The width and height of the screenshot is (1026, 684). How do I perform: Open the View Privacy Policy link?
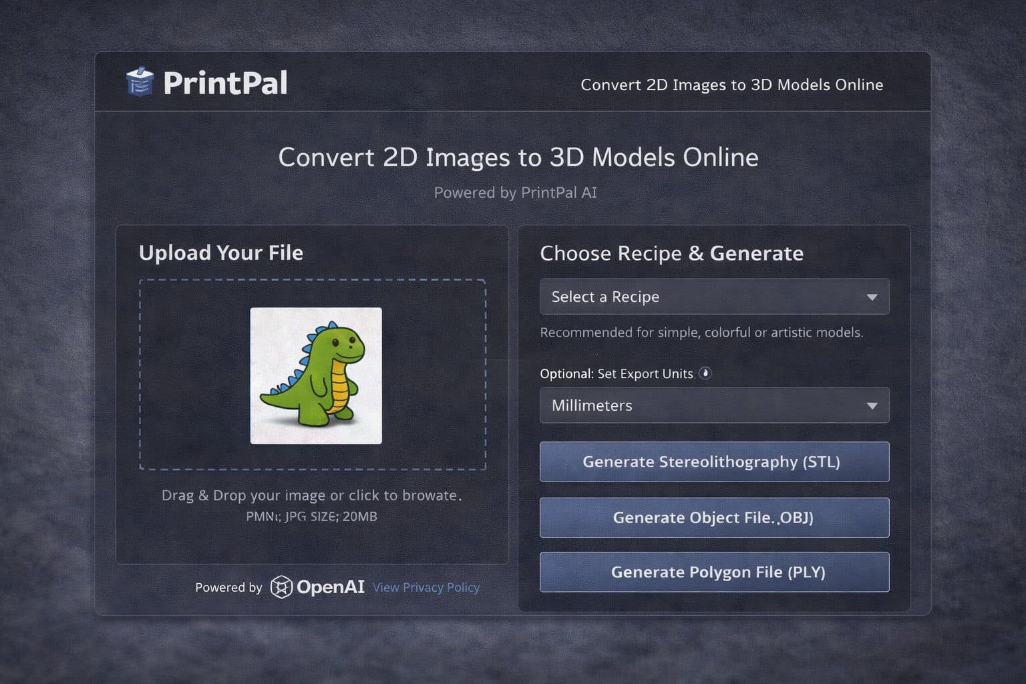(x=426, y=587)
